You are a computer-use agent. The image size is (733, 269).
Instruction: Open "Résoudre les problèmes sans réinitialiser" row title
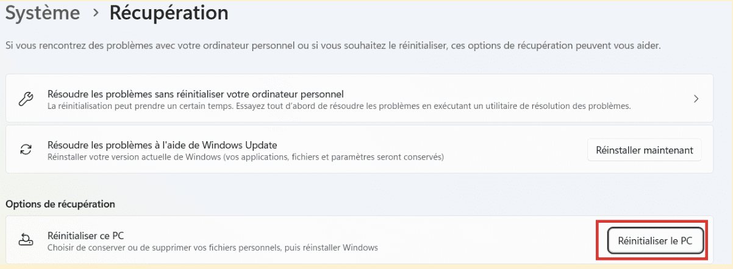click(x=196, y=94)
